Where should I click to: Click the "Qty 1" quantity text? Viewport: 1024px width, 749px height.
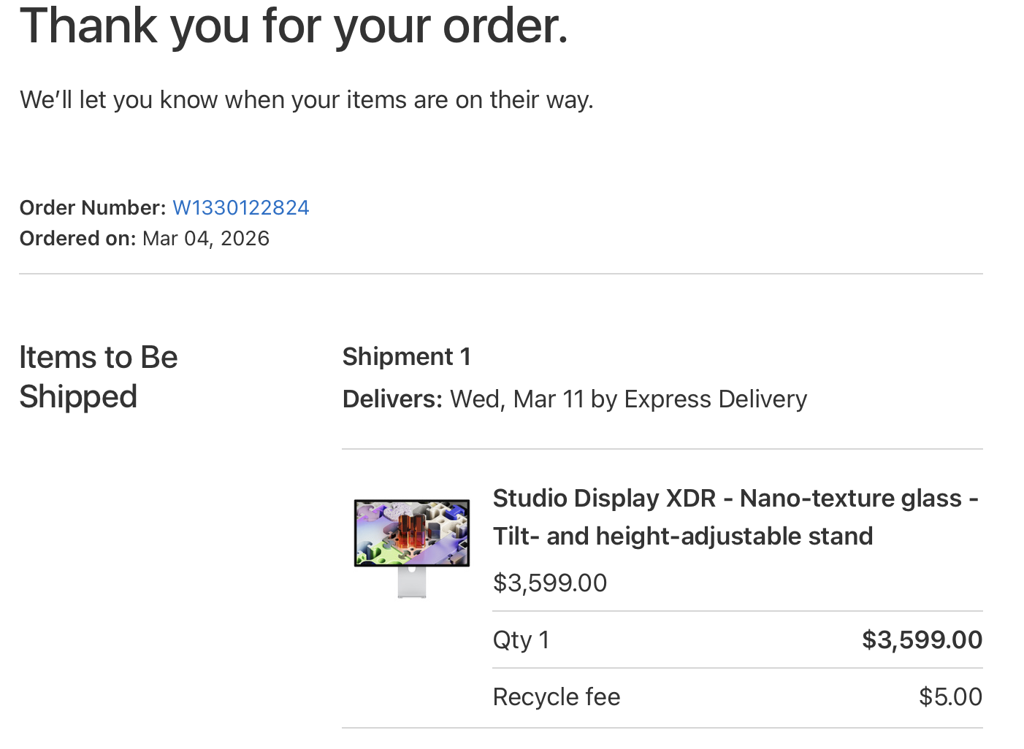tap(521, 640)
